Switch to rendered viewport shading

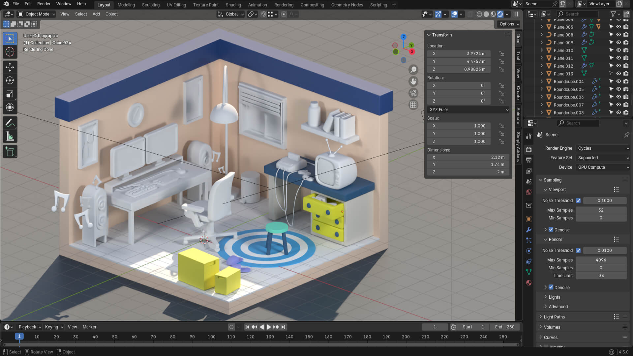point(500,14)
